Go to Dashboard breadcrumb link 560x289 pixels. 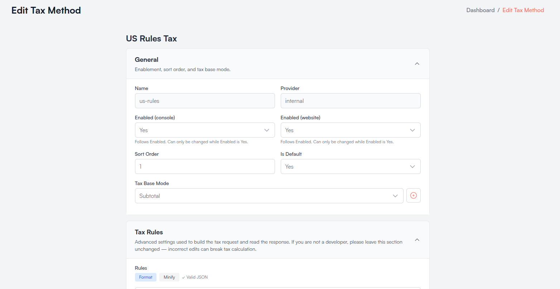(481, 10)
